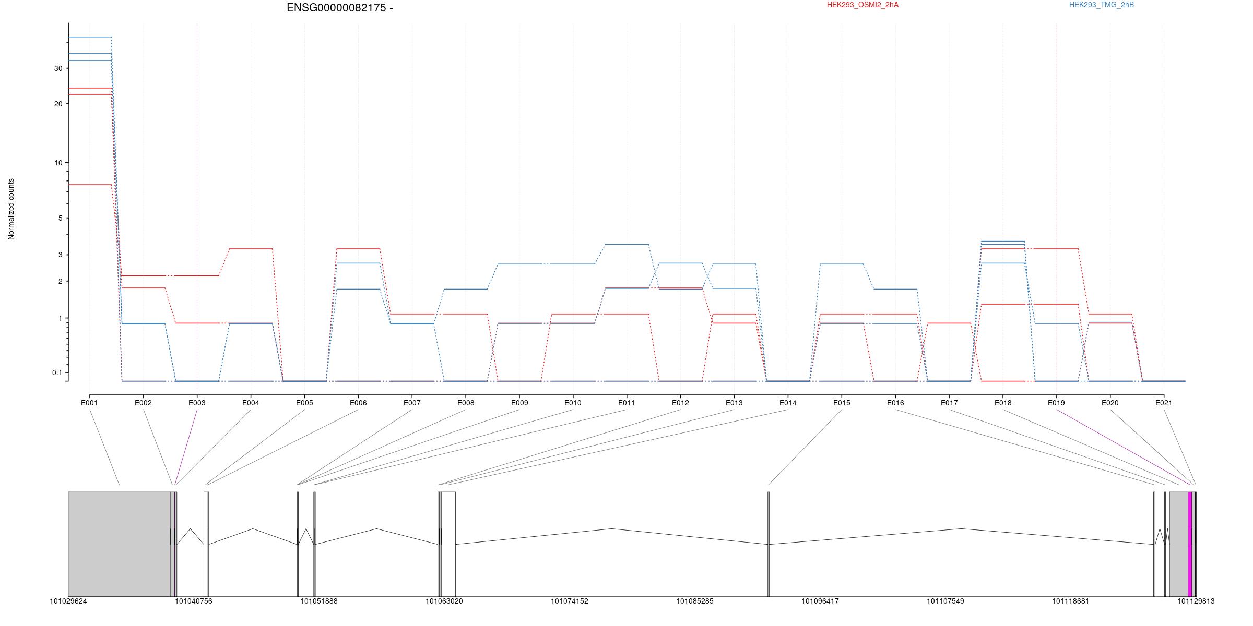The image size is (1253, 626).
Task: Click genomic coordinate 101040756
Action: [x=194, y=601]
